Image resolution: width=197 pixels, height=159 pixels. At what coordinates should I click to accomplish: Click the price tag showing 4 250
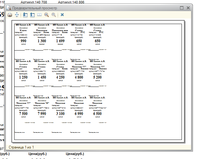60,77
